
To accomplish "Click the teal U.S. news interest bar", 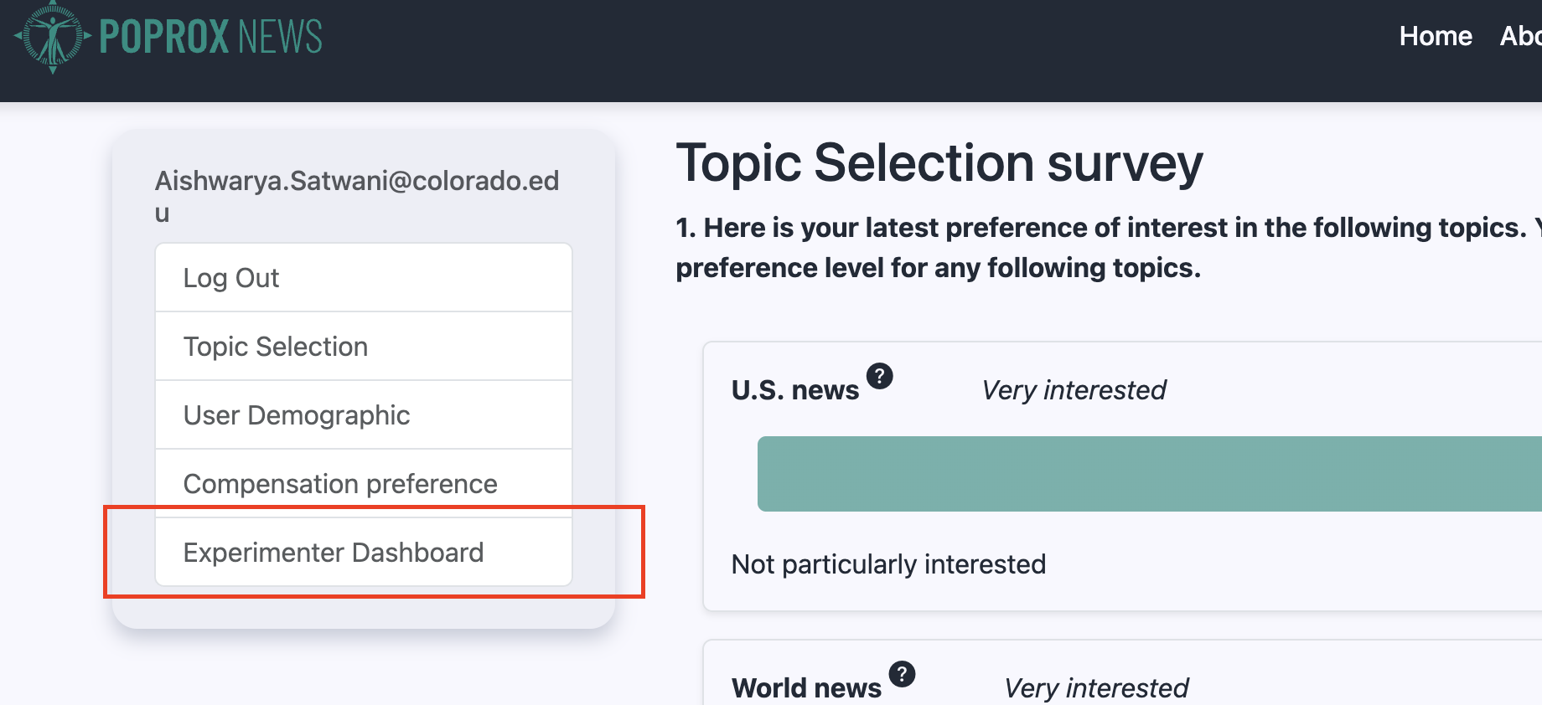I will 1148,474.
